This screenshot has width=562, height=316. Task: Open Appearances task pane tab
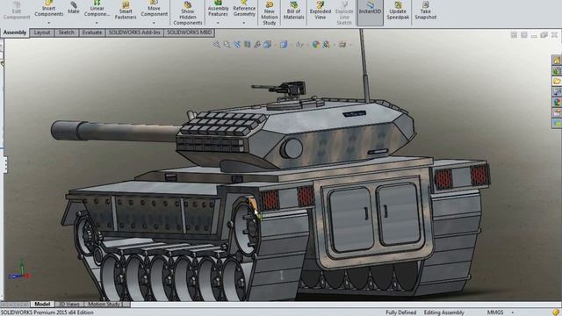tap(557, 102)
